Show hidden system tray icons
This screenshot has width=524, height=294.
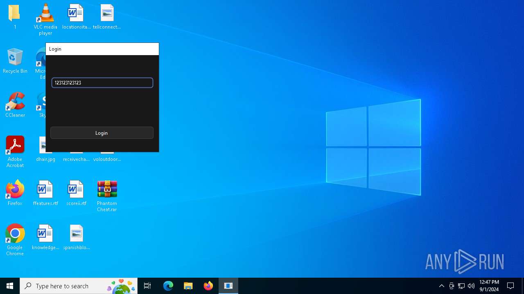[442, 286]
